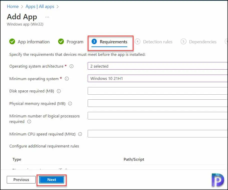The width and height of the screenshot is (228, 190).
Task: Click the step 3 circle icon
Action: click(94, 42)
